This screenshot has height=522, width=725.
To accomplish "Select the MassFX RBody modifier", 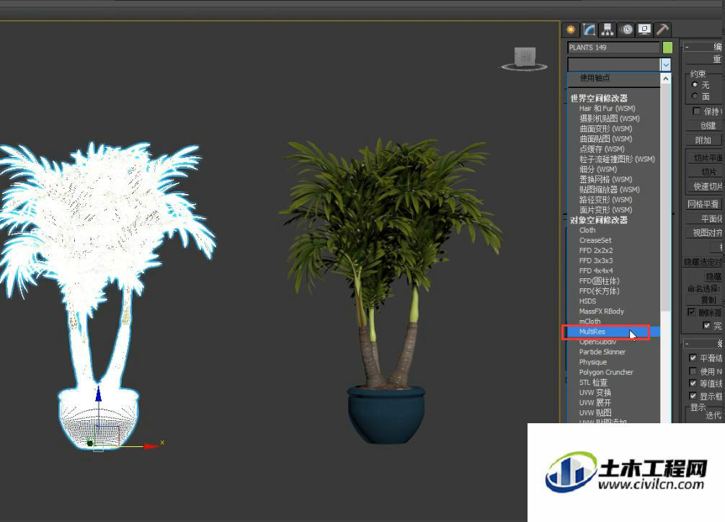I will tap(602, 311).
